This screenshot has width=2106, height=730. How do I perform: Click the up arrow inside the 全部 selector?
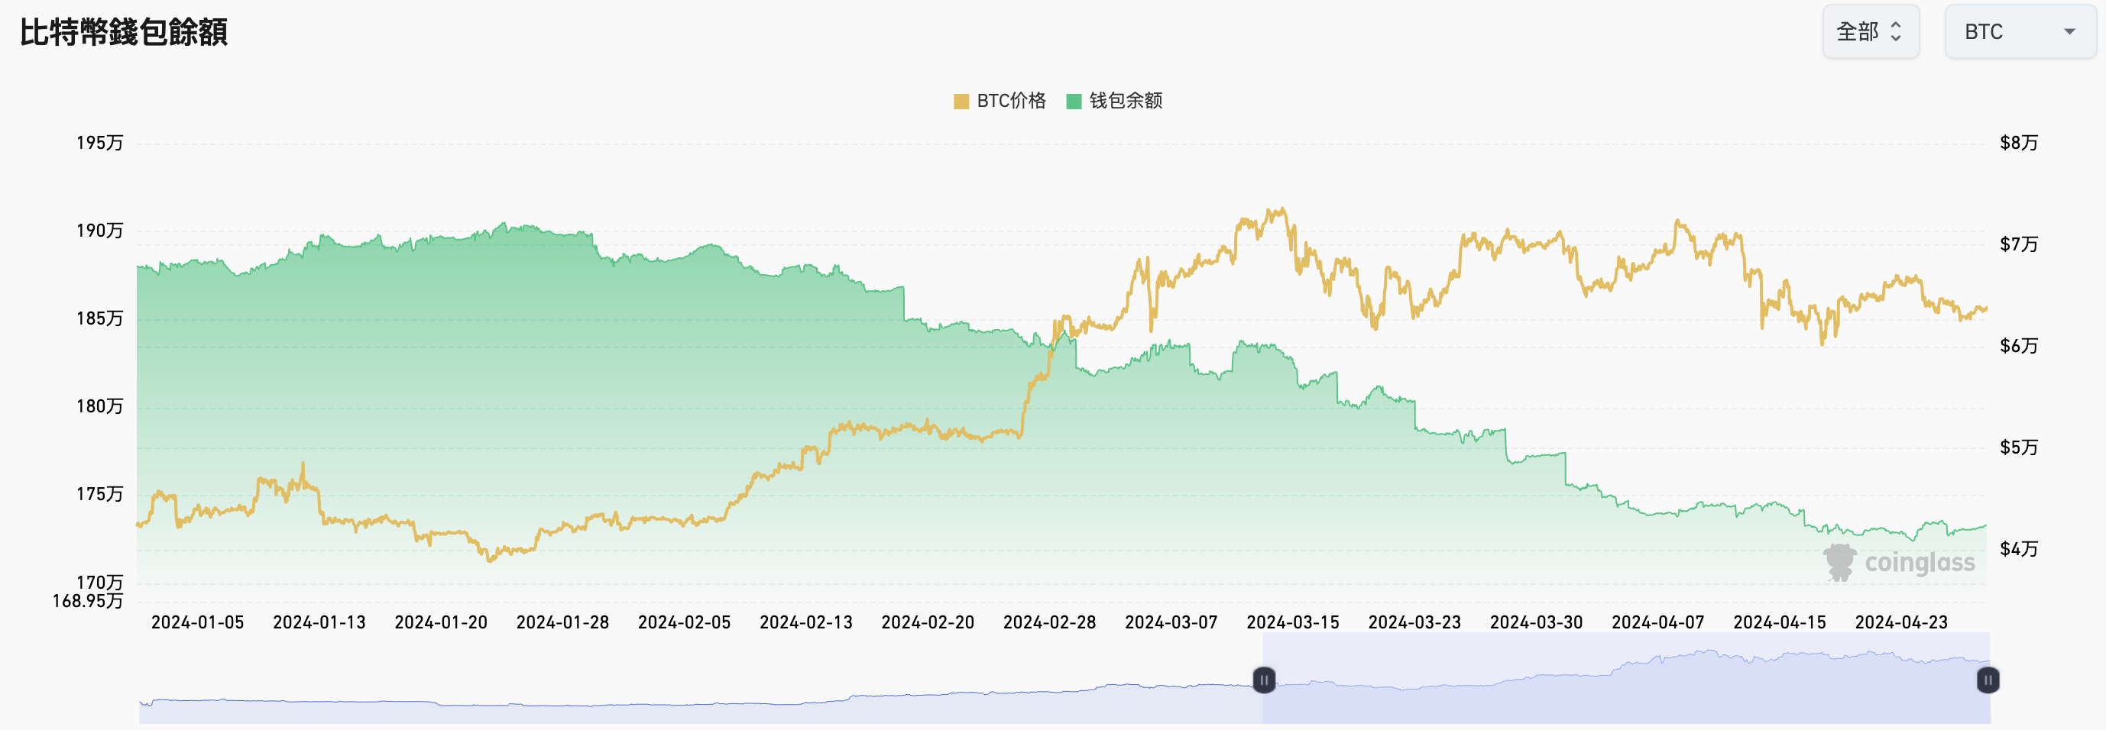pos(1897,26)
